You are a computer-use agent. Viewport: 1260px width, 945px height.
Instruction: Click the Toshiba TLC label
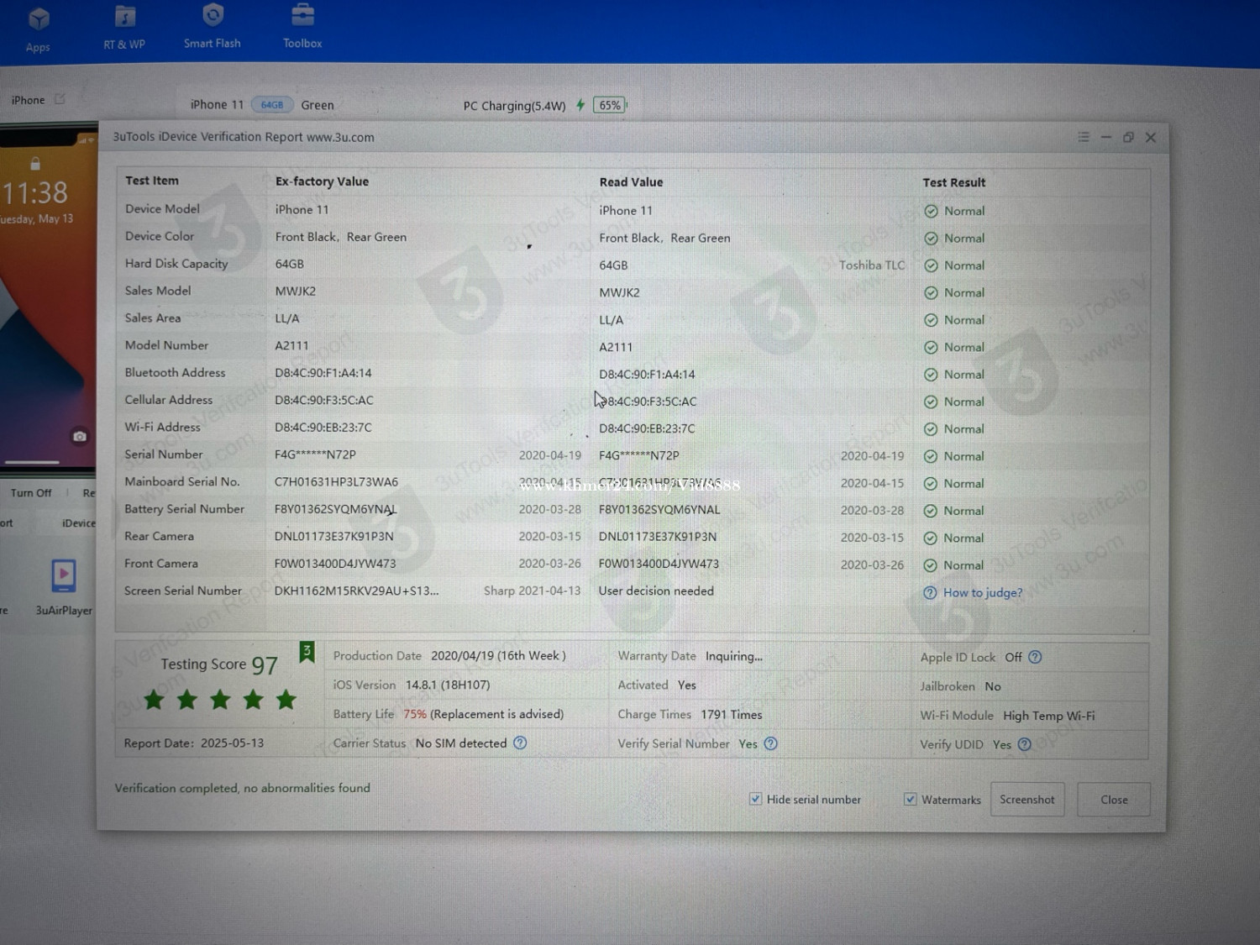point(872,265)
